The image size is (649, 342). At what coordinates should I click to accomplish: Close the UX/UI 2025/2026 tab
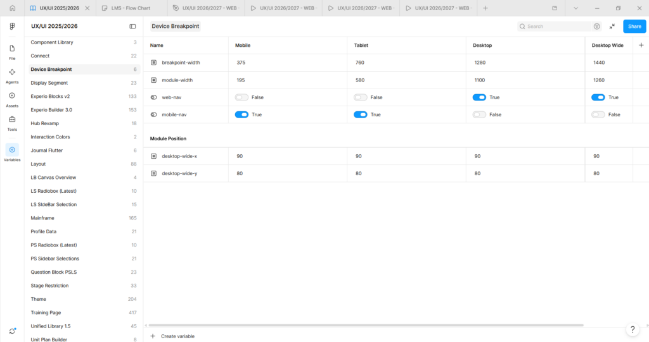(87, 8)
